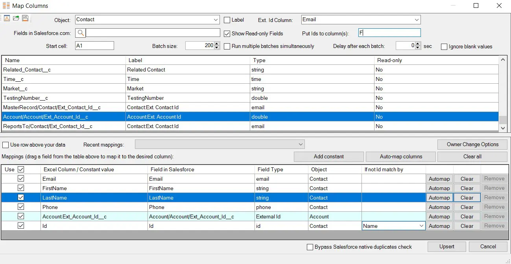
Task: Click the Phone cell in Excel Column
Action: (94, 207)
